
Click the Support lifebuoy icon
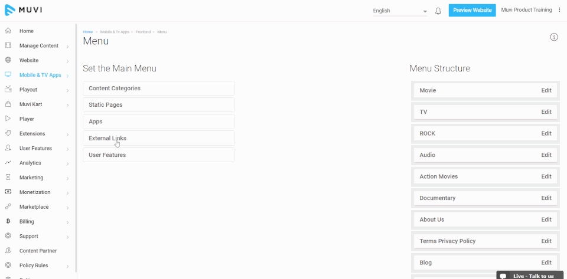(8, 236)
